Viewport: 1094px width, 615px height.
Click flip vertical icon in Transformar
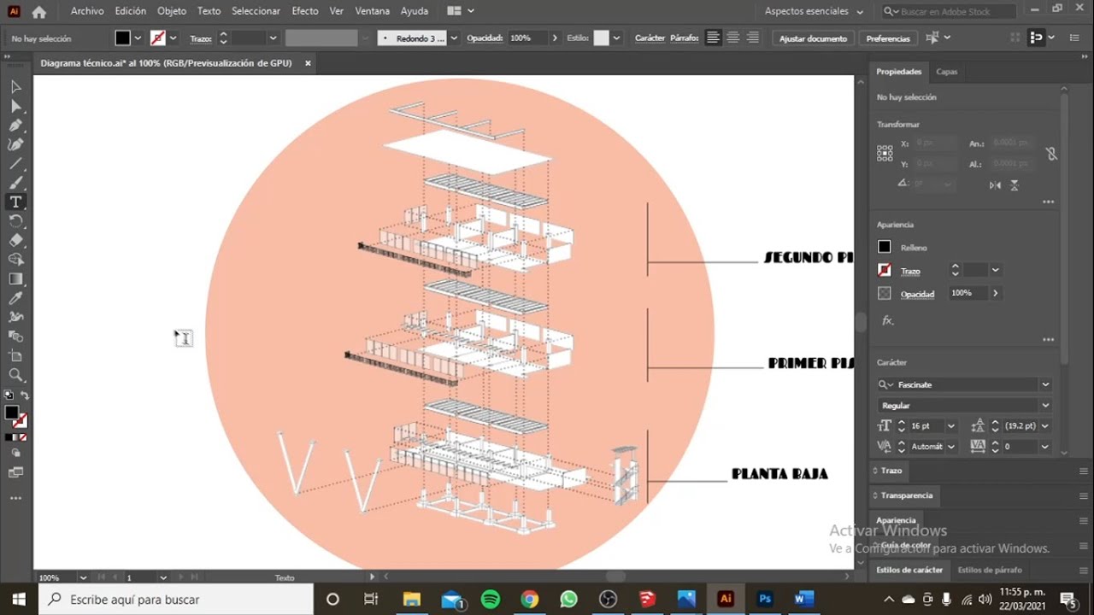point(1015,184)
